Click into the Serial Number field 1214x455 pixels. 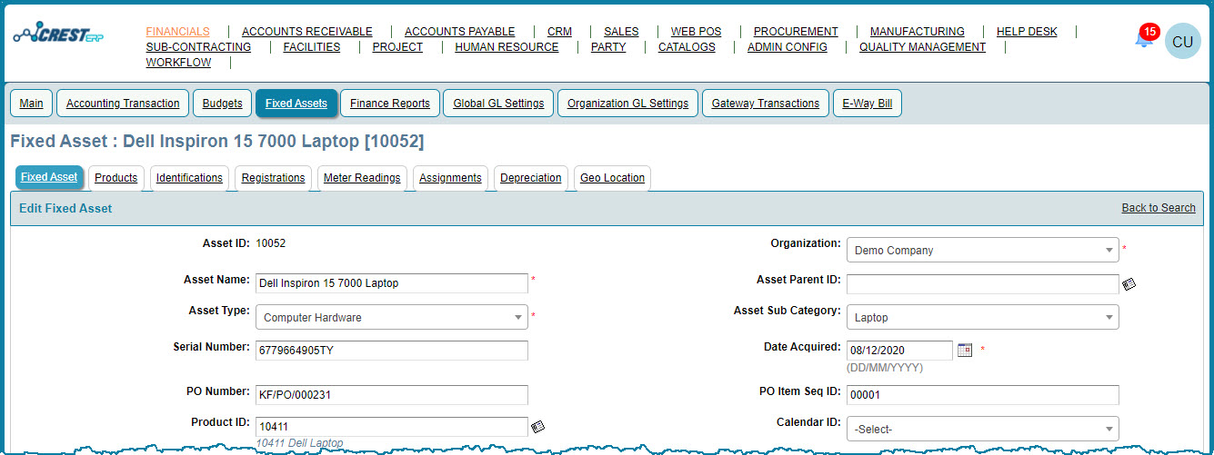click(392, 351)
